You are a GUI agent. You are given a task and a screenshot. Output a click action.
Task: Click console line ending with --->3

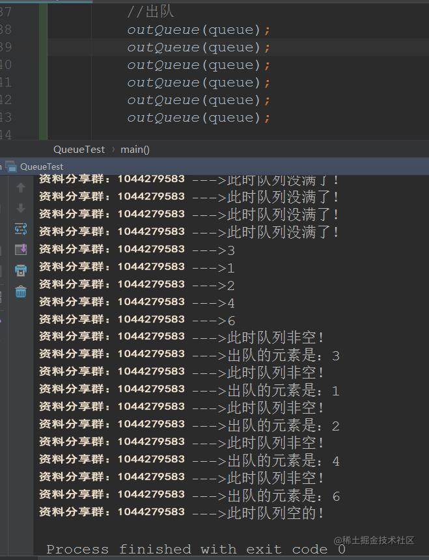point(137,249)
